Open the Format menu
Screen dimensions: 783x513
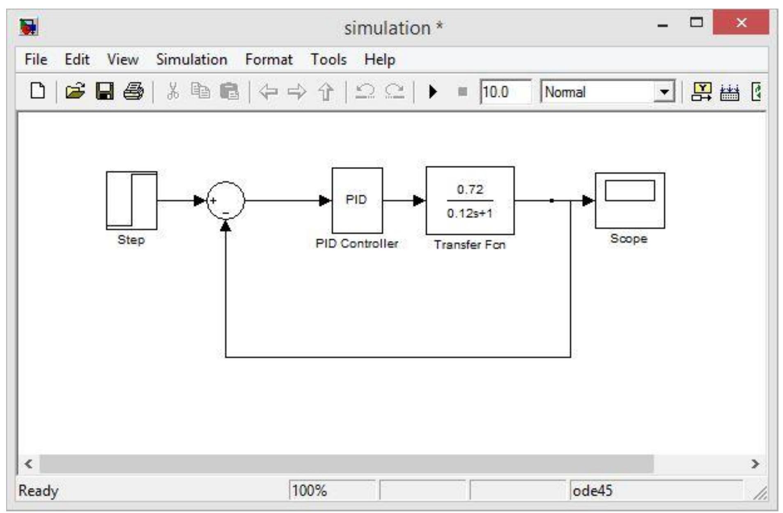click(x=269, y=59)
